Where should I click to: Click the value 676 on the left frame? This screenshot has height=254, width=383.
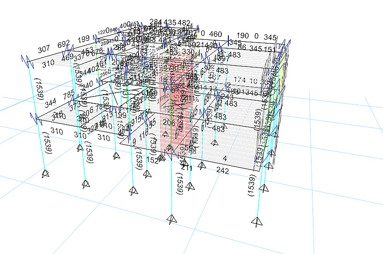click(97, 51)
